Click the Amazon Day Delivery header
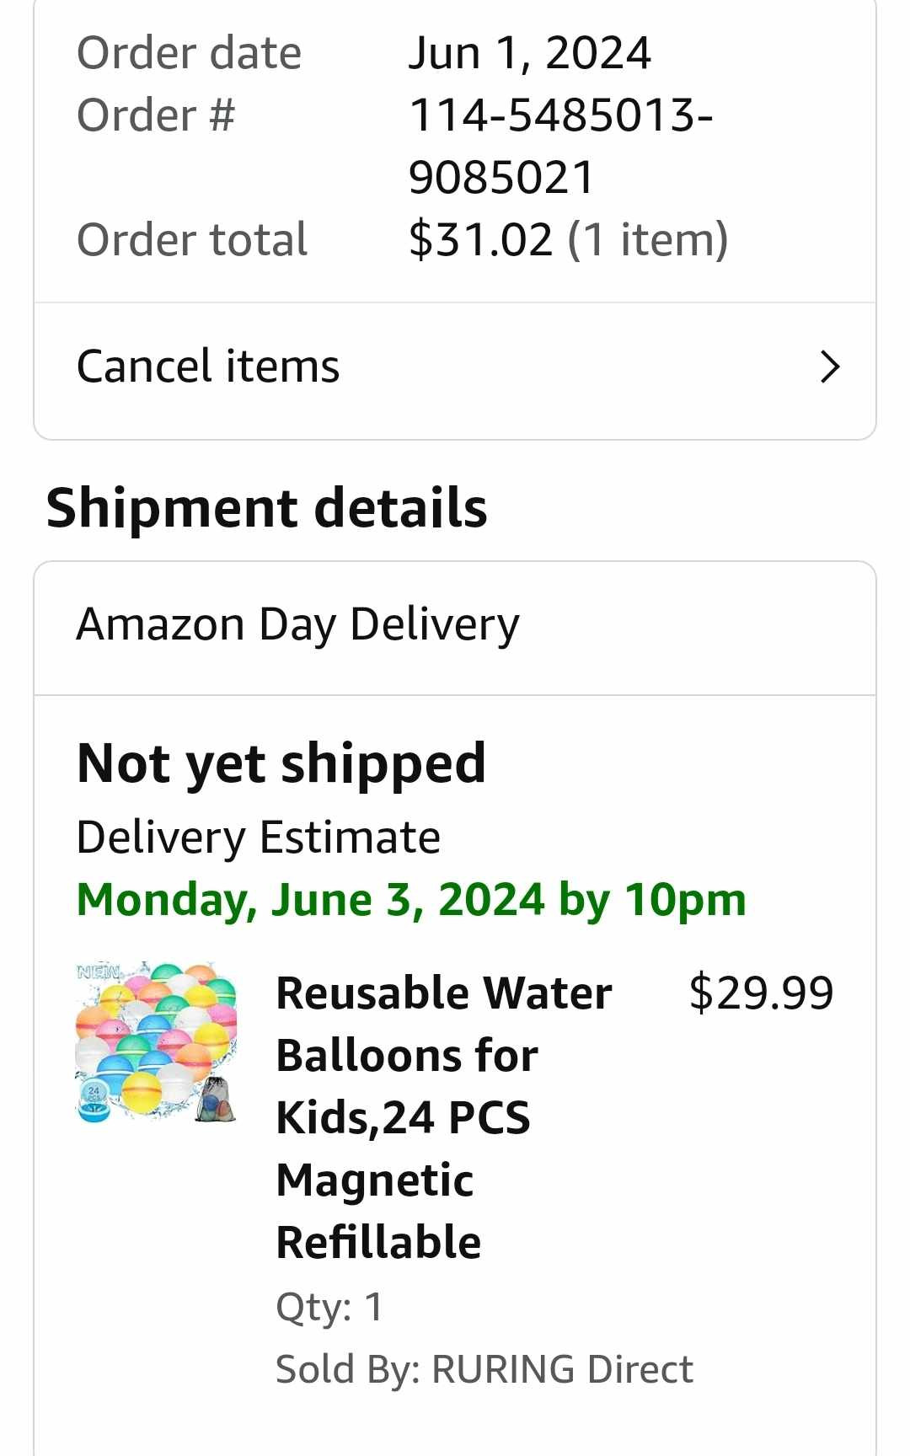Viewport: 910px width, 1456px height. (x=297, y=625)
